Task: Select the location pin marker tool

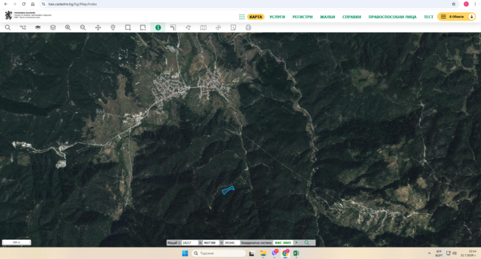Action: [x=113, y=28]
